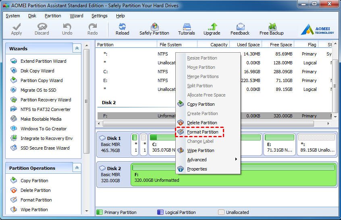Click the partition list scroll-down arrow
This screenshot has height=220, width=341.
point(335,117)
